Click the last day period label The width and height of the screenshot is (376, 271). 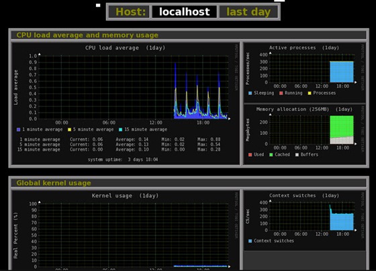pyautogui.click(x=248, y=12)
